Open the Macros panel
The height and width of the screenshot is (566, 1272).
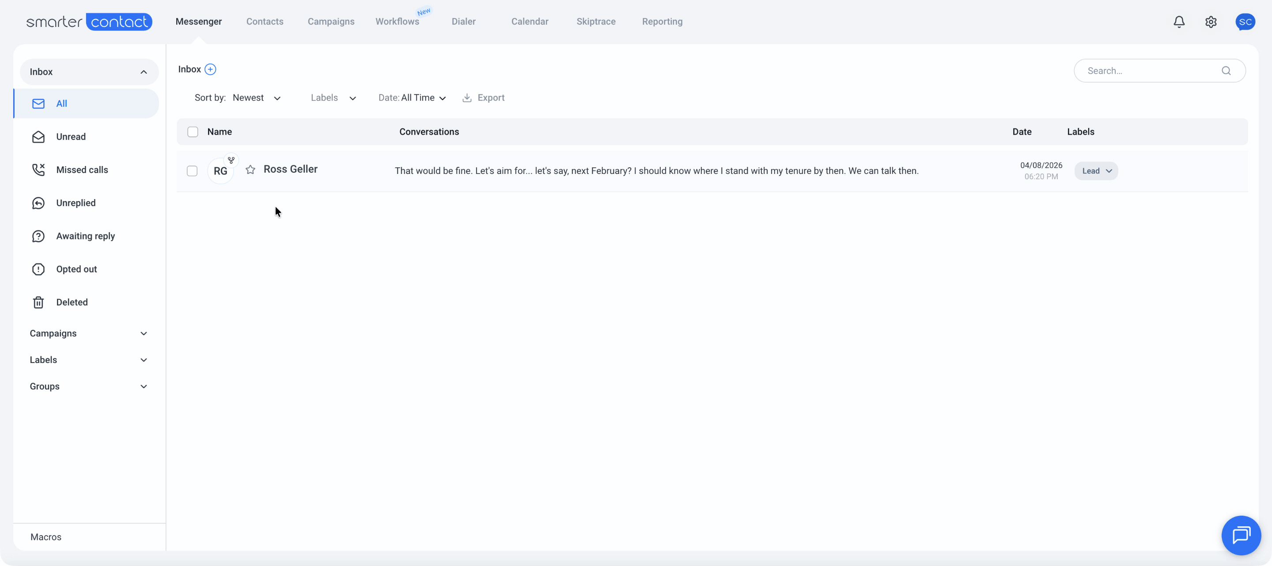pos(46,537)
